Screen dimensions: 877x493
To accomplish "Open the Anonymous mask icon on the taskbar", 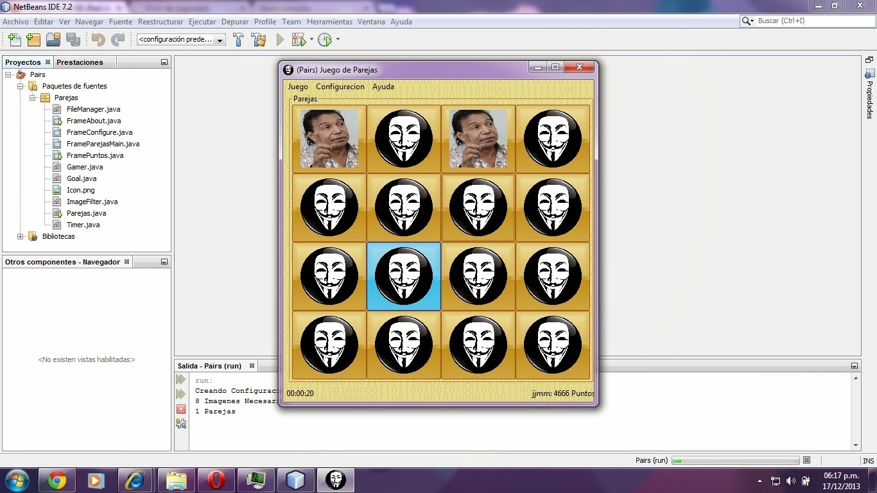I will 336,480.
